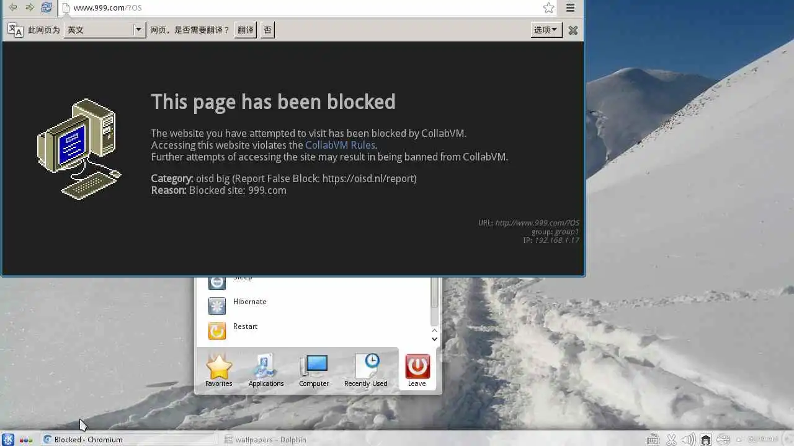This screenshot has width=794, height=446.
Task: Click the IP 192.168.1.17 text
Action: (556, 240)
